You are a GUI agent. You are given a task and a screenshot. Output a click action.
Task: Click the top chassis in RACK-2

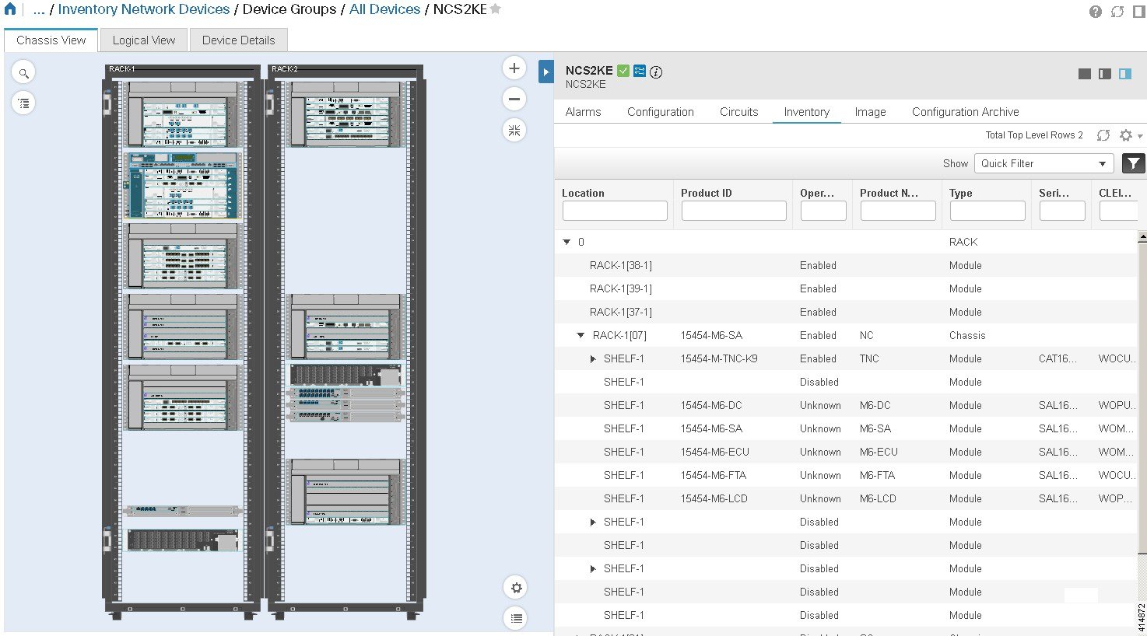[x=346, y=114]
